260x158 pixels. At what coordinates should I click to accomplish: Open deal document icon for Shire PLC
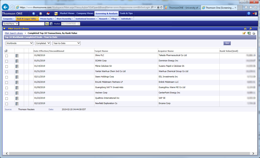coord(17,56)
